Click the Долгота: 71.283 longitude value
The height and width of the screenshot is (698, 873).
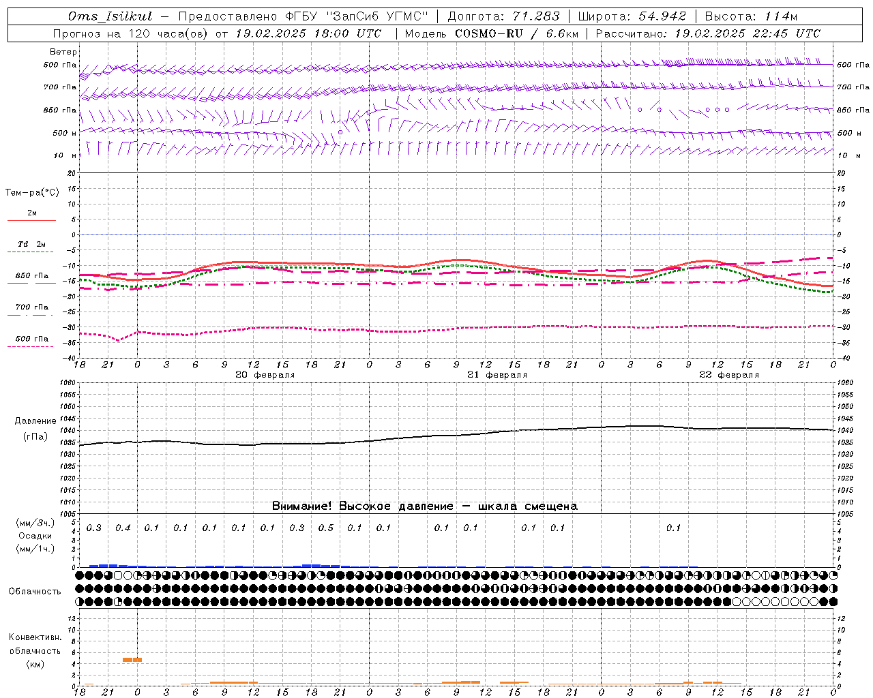click(503, 16)
